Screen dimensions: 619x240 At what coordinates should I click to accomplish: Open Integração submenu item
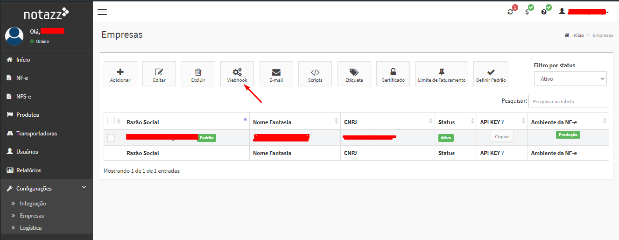(33, 204)
